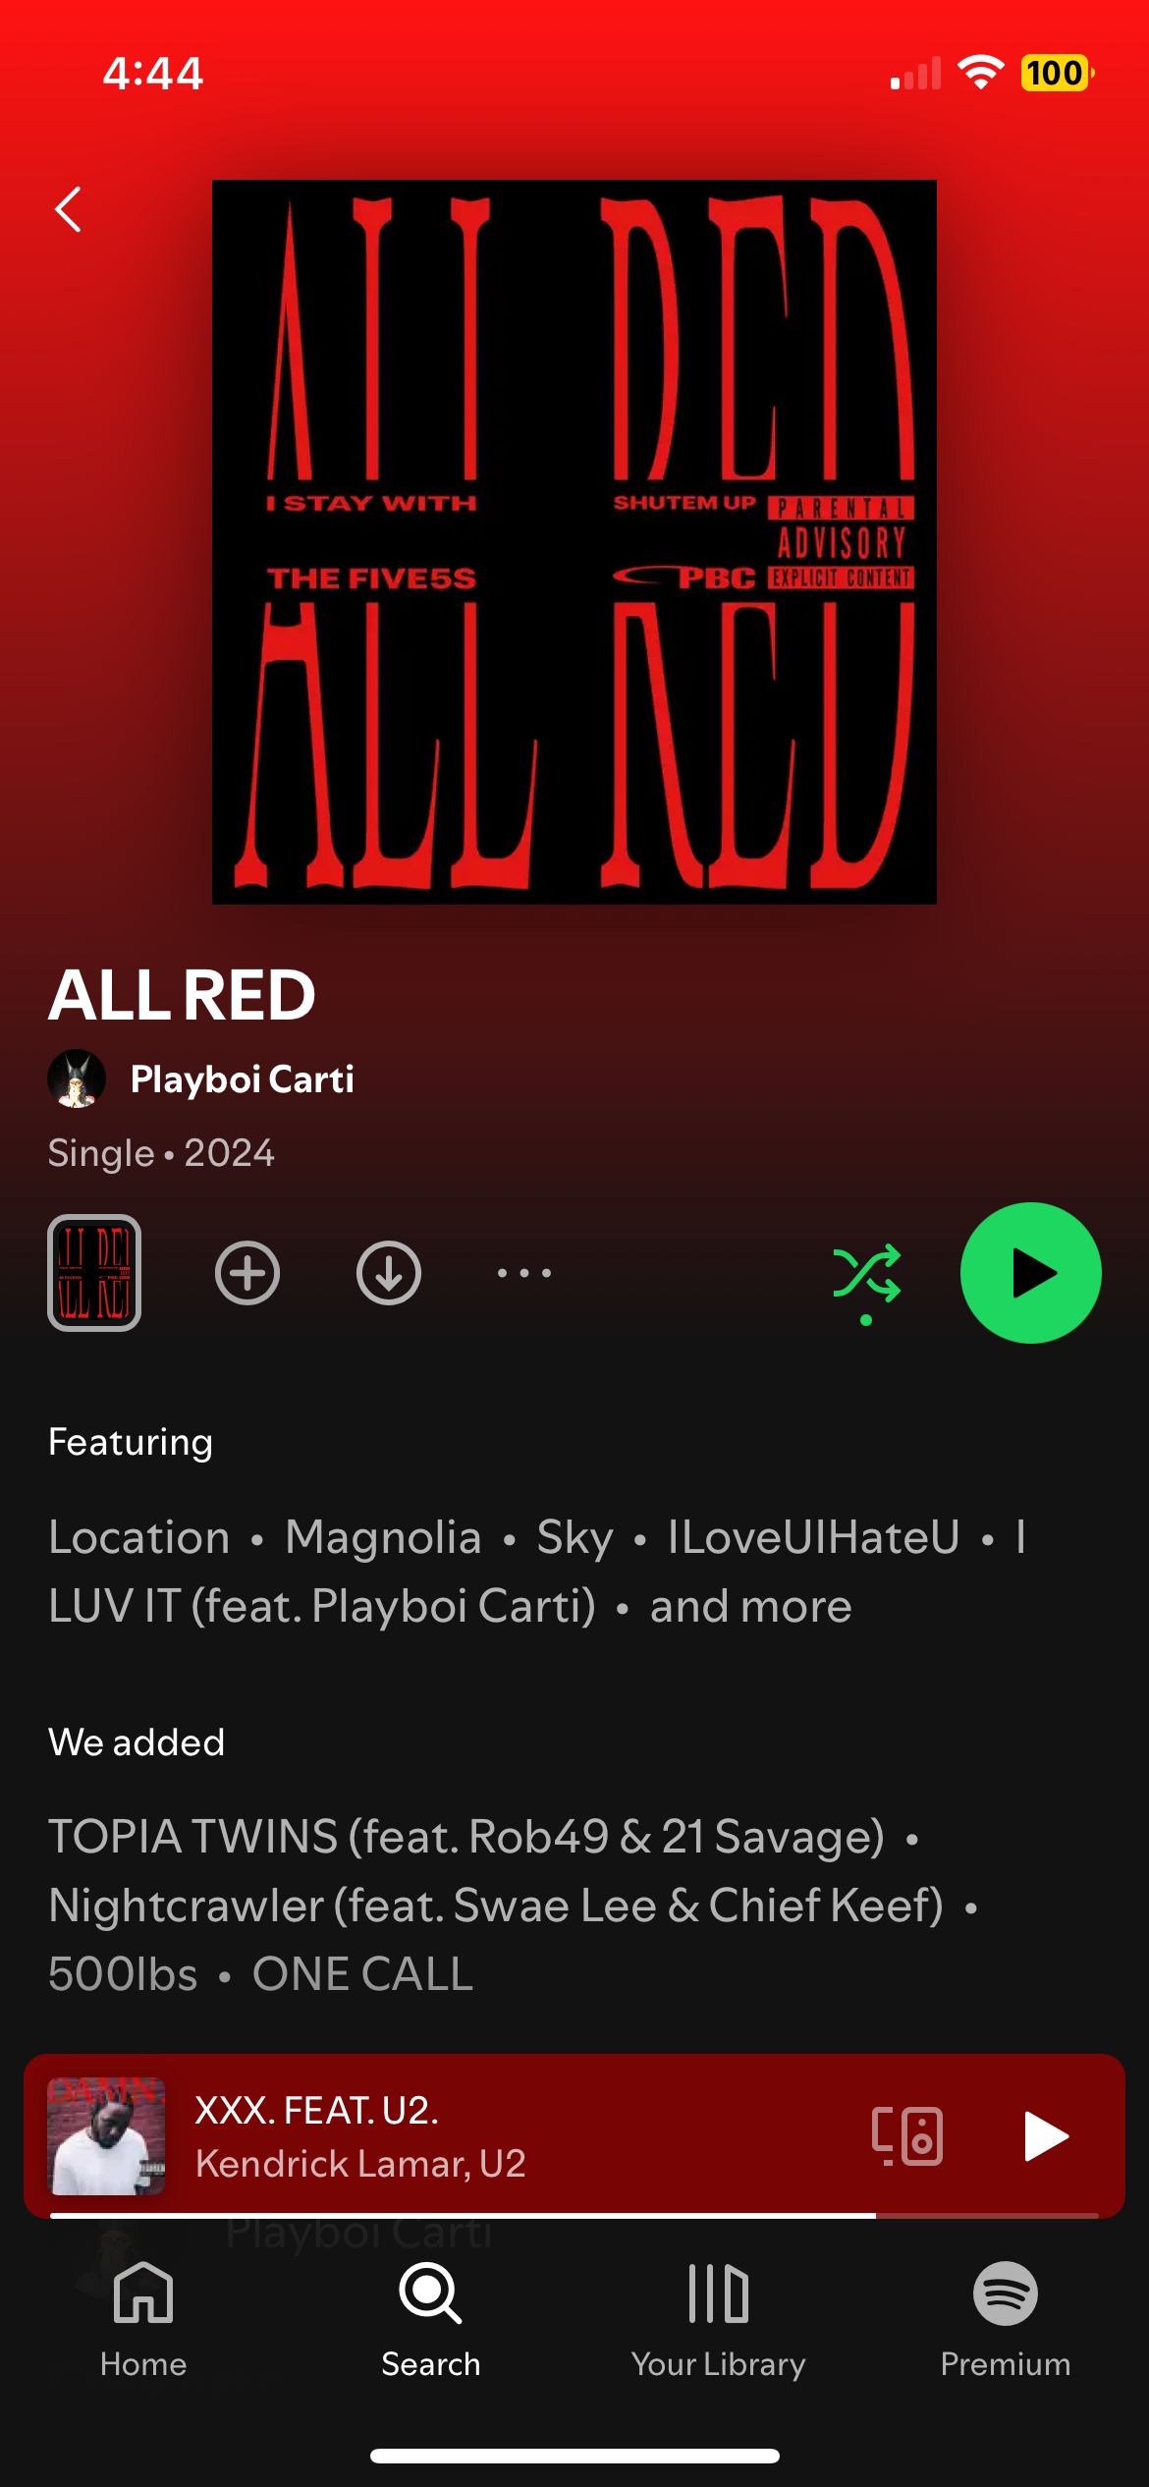View the large ALL RED album cover
This screenshot has height=2487, width=1149.
point(574,542)
